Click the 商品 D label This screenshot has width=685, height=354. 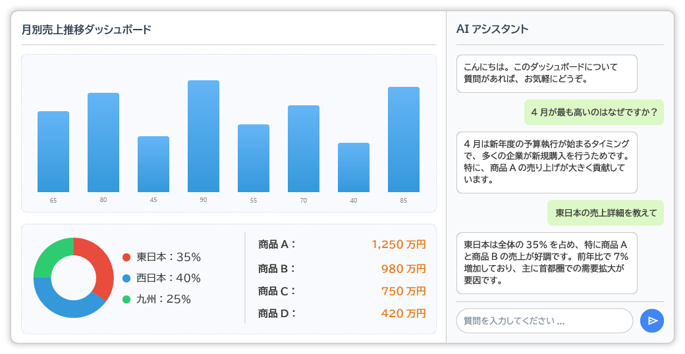277,313
